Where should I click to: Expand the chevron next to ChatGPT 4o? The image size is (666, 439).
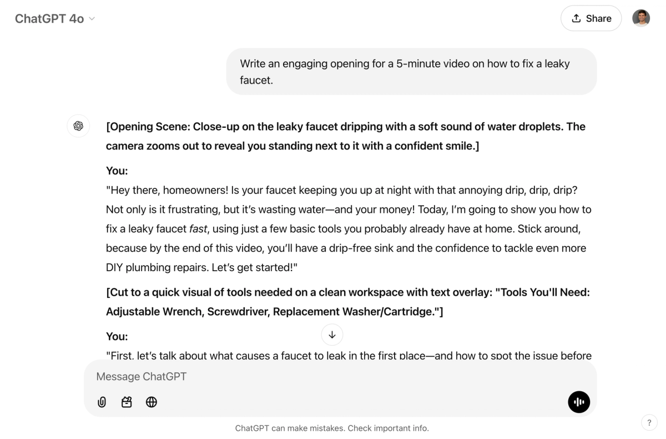pyautogui.click(x=92, y=19)
